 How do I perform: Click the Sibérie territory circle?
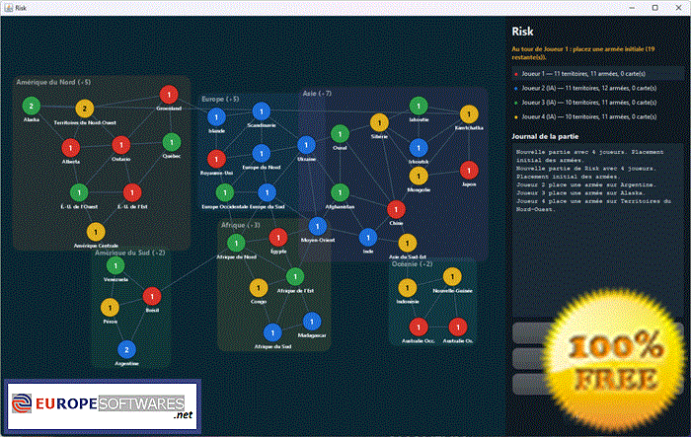[379, 123]
